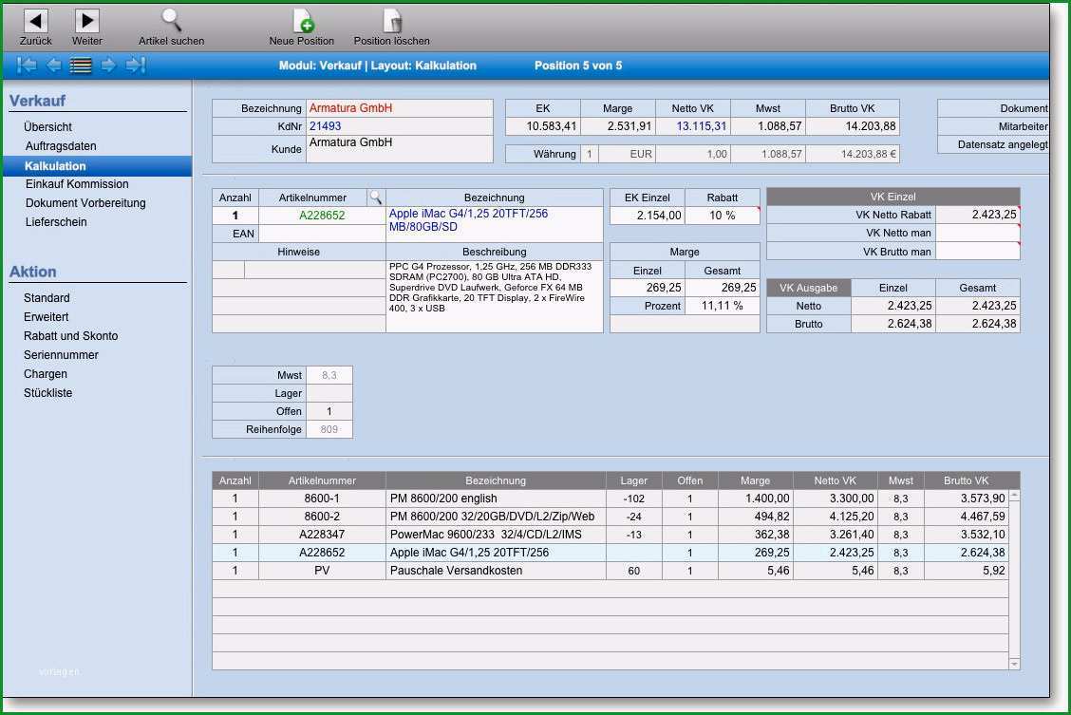Click Netto VK total 13.115,31

[x=692, y=126]
